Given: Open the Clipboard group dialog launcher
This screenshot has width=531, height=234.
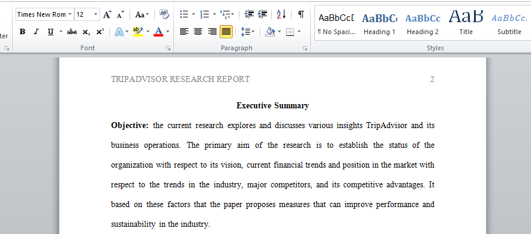Looking at the screenshot, I should tap(7, 48).
